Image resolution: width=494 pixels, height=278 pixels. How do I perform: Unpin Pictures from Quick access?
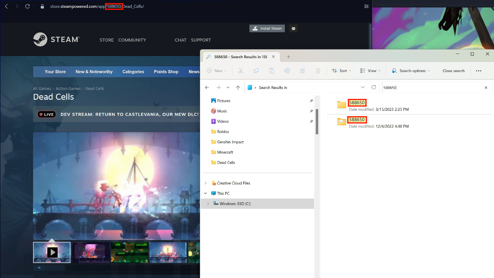pyautogui.click(x=311, y=100)
